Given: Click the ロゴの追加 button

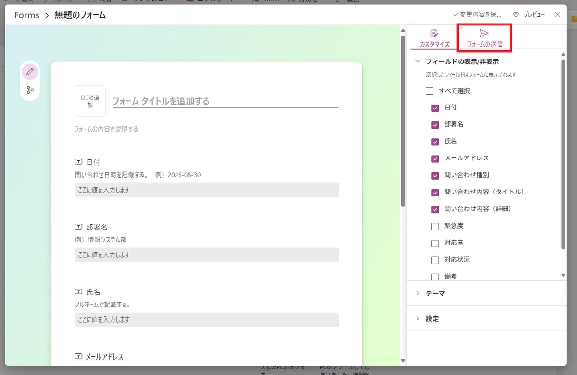Looking at the screenshot, I should coord(90,101).
